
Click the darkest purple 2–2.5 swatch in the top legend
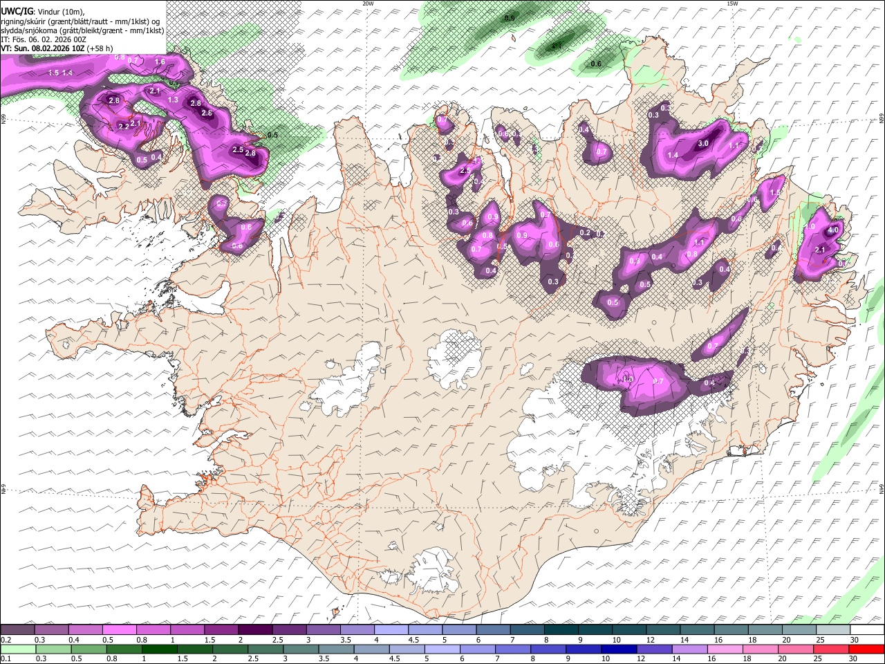tap(255, 629)
